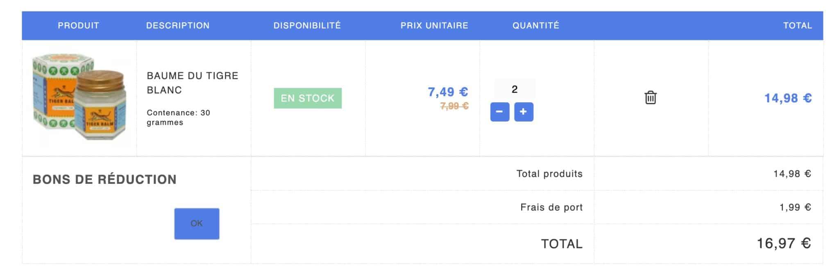The image size is (839, 280).
Task: Click the EN STOCK availability badge
Action: point(308,98)
